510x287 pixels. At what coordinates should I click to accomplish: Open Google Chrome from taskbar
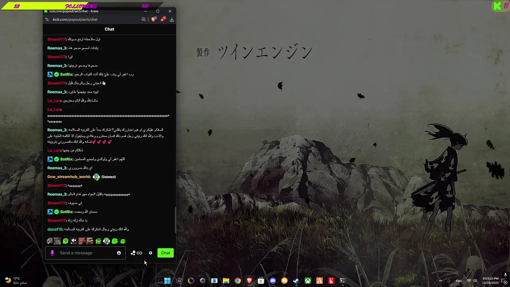[x=237, y=281]
